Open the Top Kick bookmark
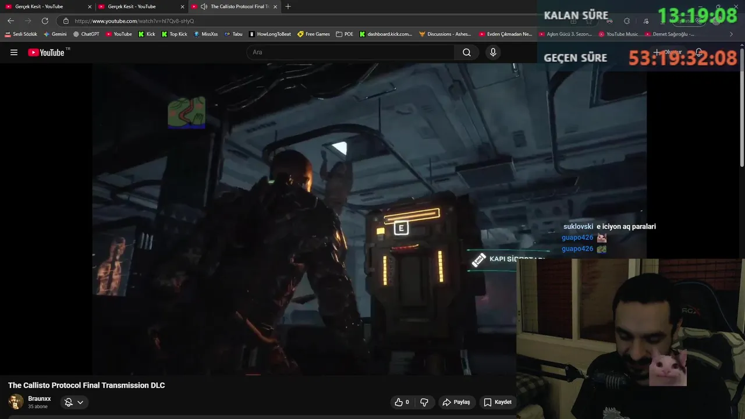745x419 pixels. [175, 34]
